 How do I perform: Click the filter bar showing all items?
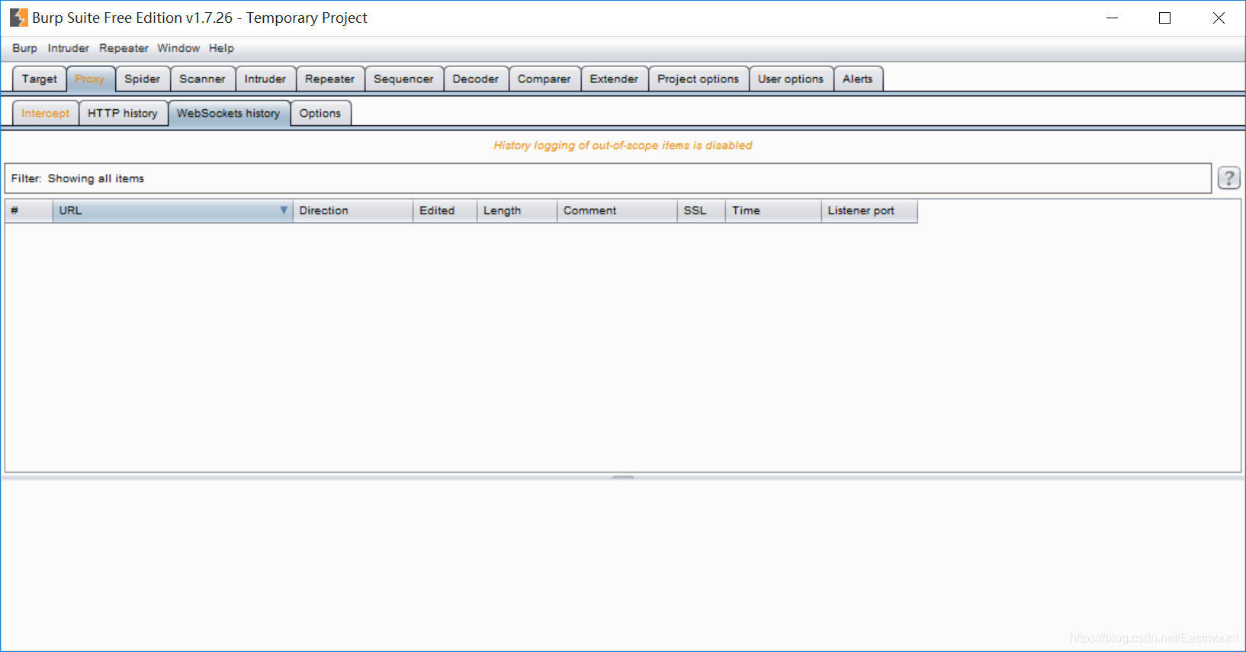point(608,178)
